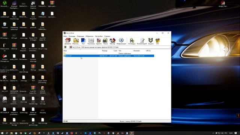
Task: Maximize the WinRAR window
Action: coord(162,33)
